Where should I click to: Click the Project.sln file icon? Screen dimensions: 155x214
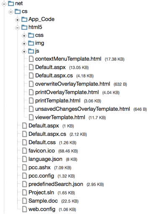[x=24, y=193]
